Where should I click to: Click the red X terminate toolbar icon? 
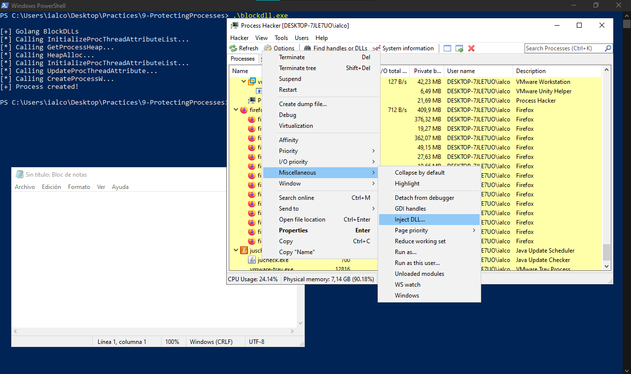coord(471,48)
